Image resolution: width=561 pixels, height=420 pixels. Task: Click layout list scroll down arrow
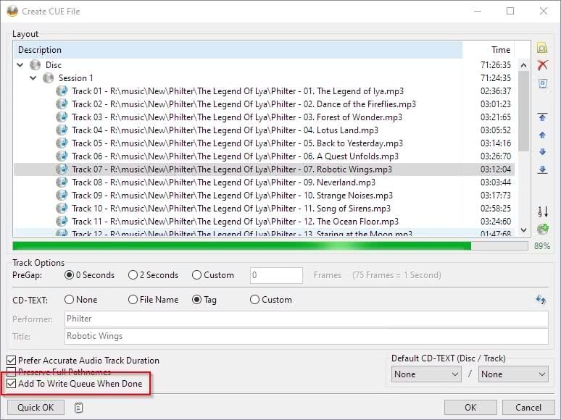click(523, 230)
